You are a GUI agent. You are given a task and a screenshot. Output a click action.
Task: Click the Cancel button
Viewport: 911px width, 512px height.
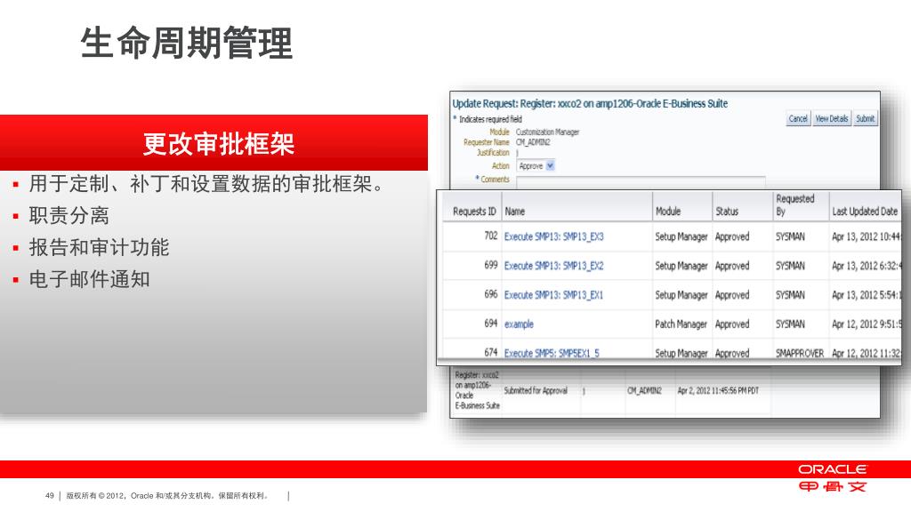798,118
